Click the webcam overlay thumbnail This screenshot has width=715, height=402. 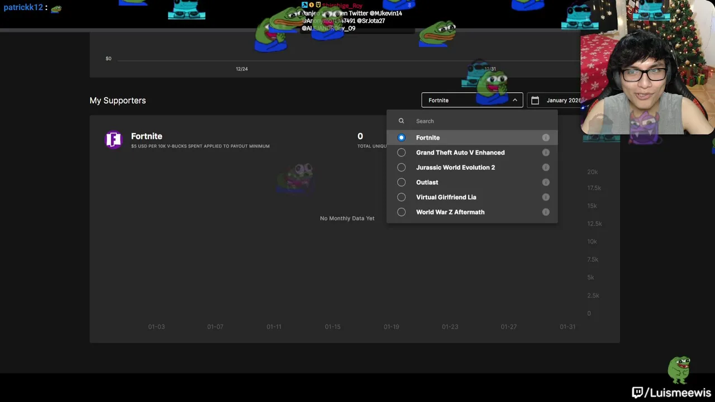click(x=647, y=67)
